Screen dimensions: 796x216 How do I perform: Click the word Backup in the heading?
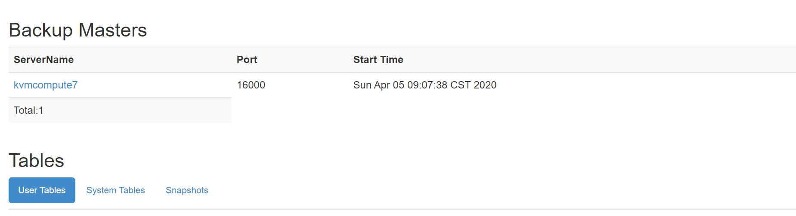[x=41, y=30]
